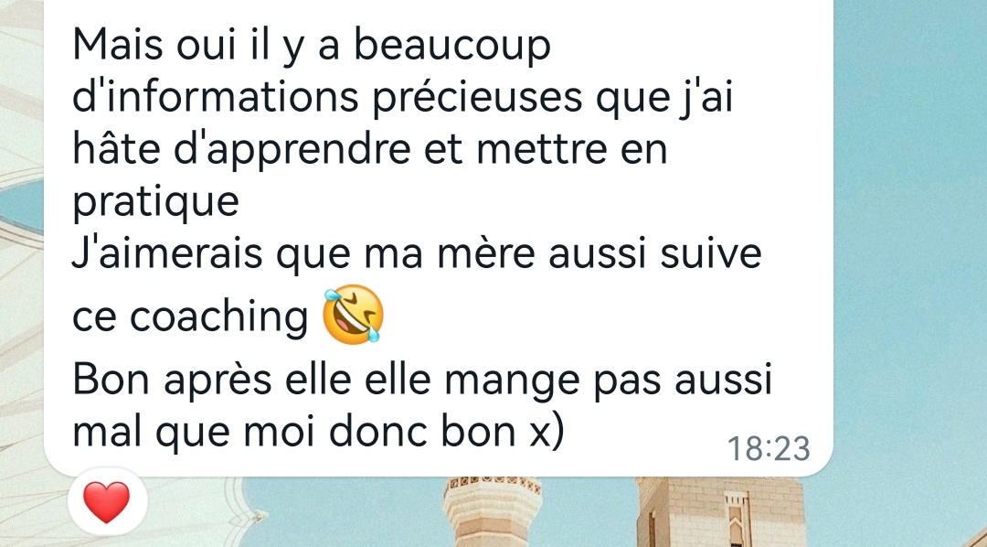987x547 pixels.
Task: Tap the word "coaching" in the message
Action: point(219,317)
